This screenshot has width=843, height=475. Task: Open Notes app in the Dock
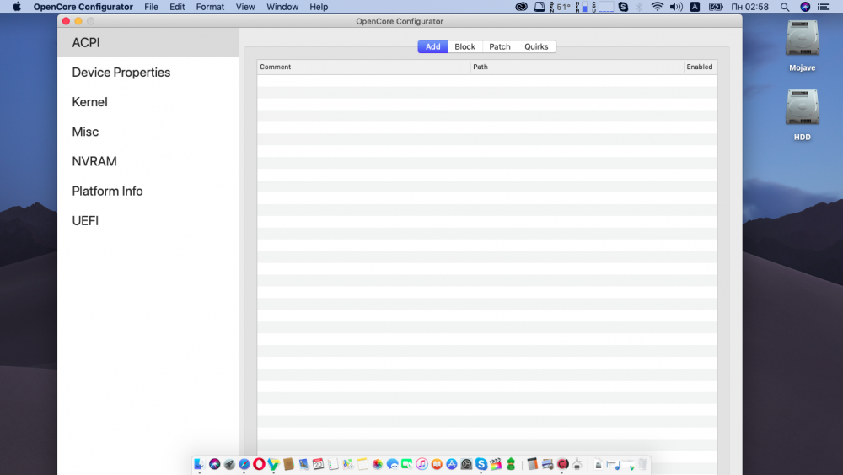pos(362,464)
